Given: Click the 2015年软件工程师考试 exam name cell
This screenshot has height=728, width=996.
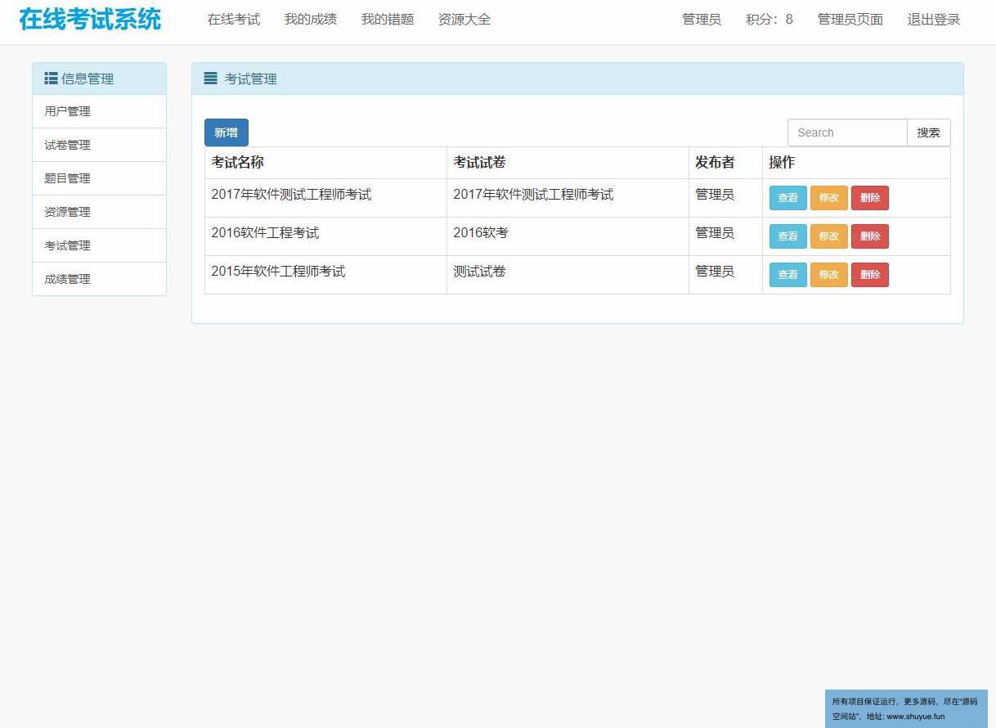Looking at the screenshot, I should coord(325,275).
